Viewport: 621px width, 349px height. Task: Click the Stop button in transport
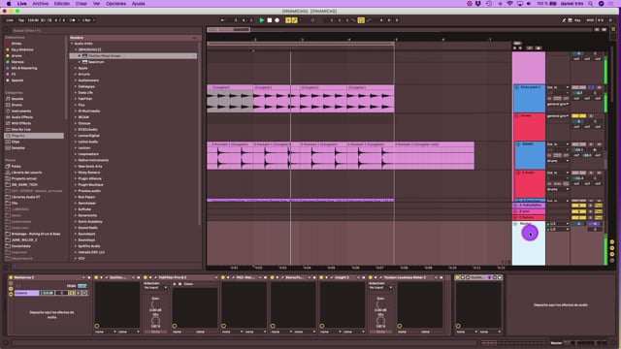tap(270, 20)
